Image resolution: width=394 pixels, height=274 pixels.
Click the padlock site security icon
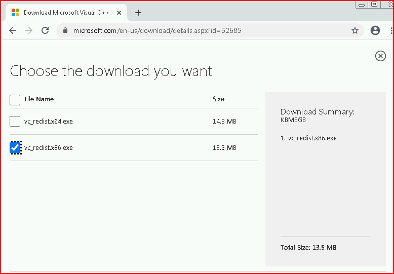65,30
